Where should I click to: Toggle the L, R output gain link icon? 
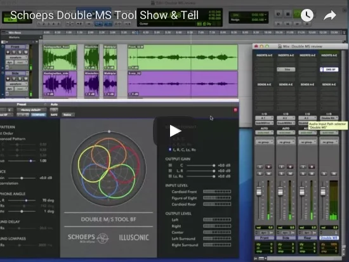170,171
